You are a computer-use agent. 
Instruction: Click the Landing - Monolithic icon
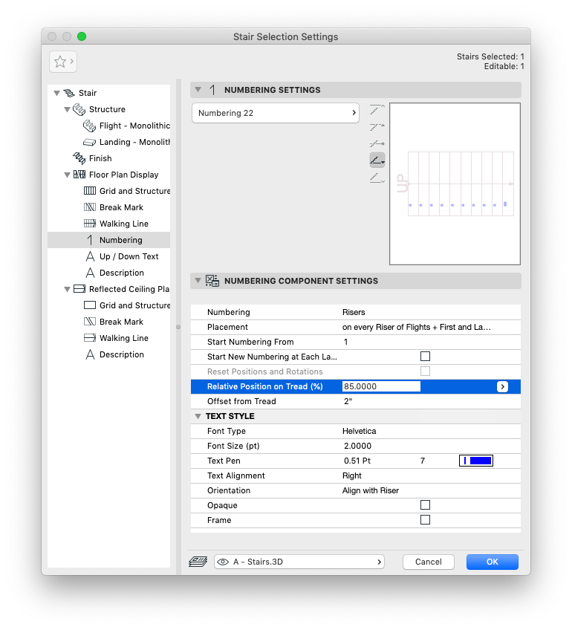[x=90, y=142]
